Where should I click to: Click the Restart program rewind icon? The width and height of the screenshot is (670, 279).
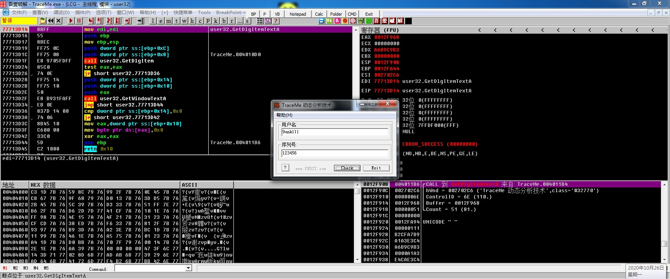(x=51, y=21)
